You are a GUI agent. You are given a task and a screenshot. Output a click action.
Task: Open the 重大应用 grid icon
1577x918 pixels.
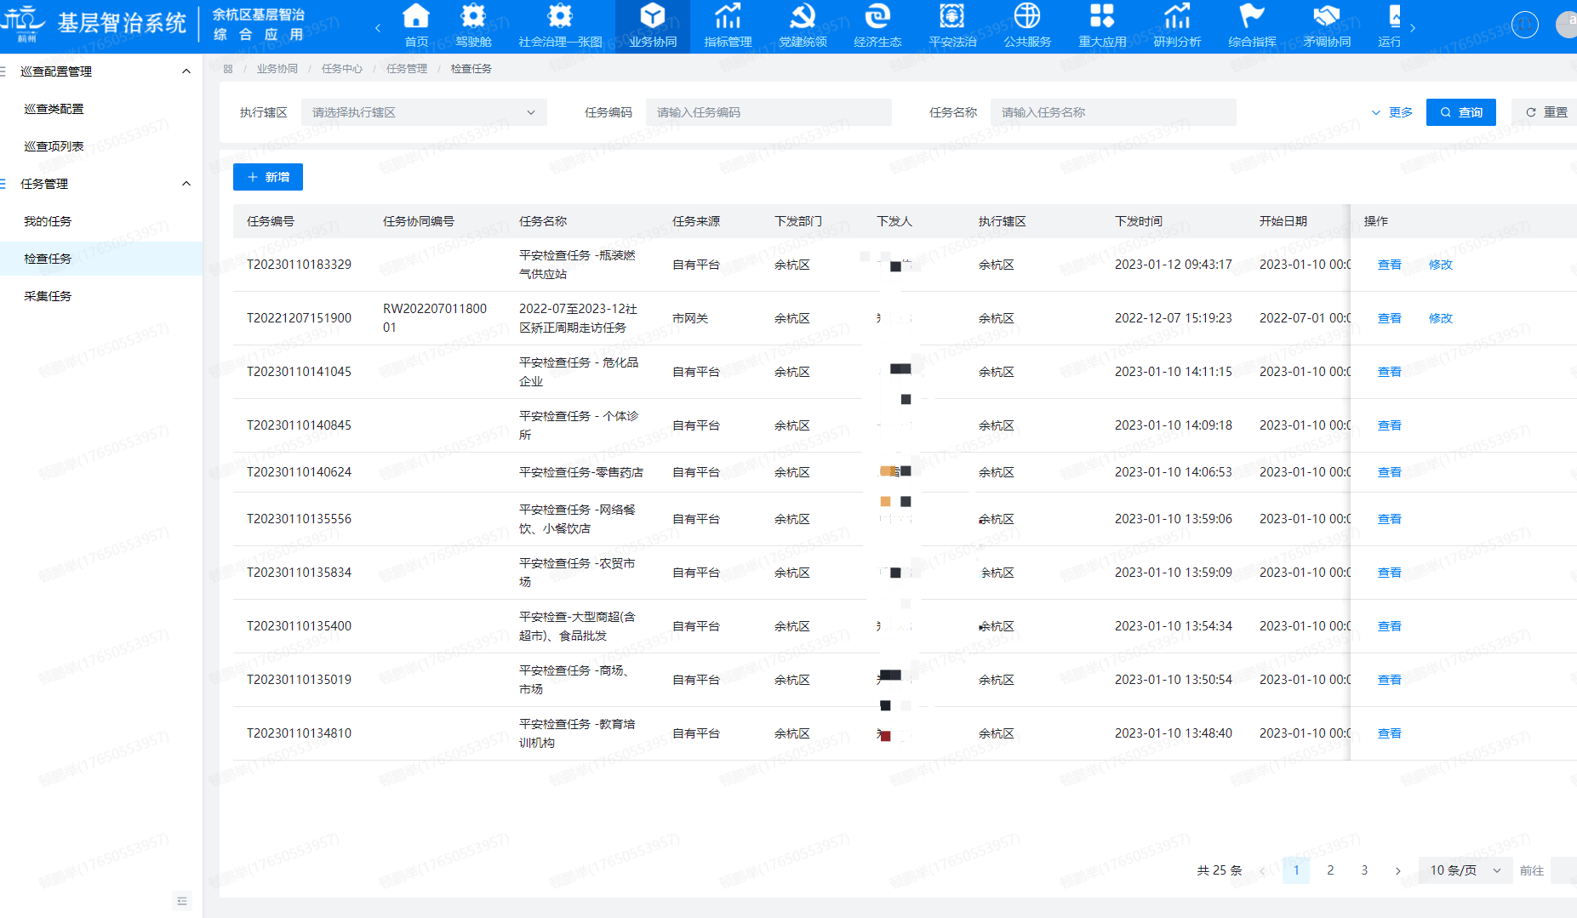[1102, 16]
